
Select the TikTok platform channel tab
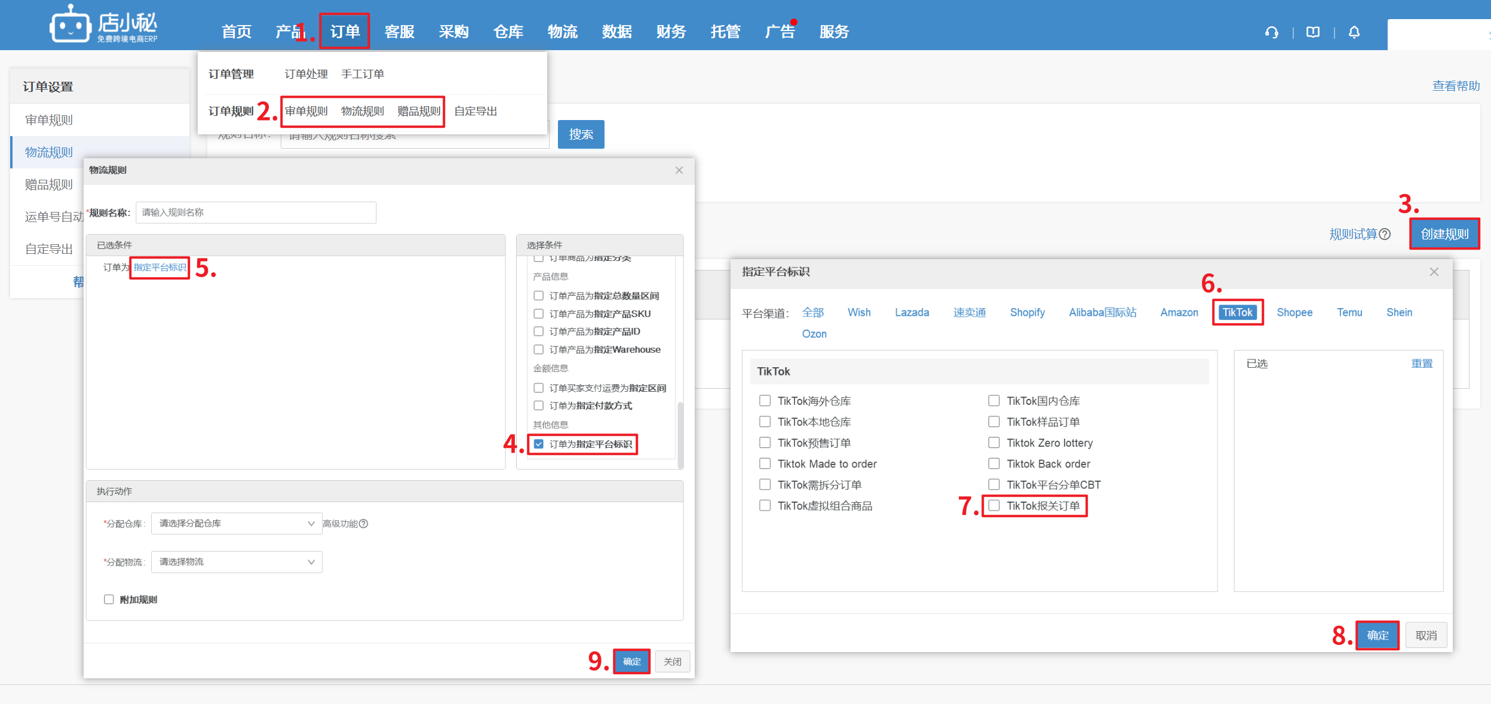[x=1237, y=312]
